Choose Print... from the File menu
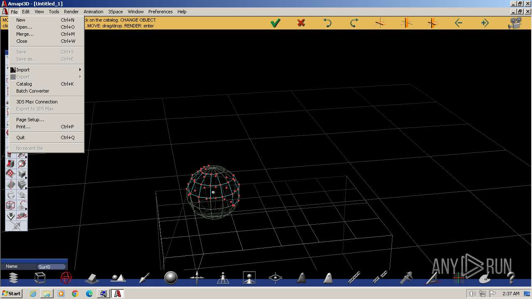Viewport: 532px width, 299px height. coord(47,127)
